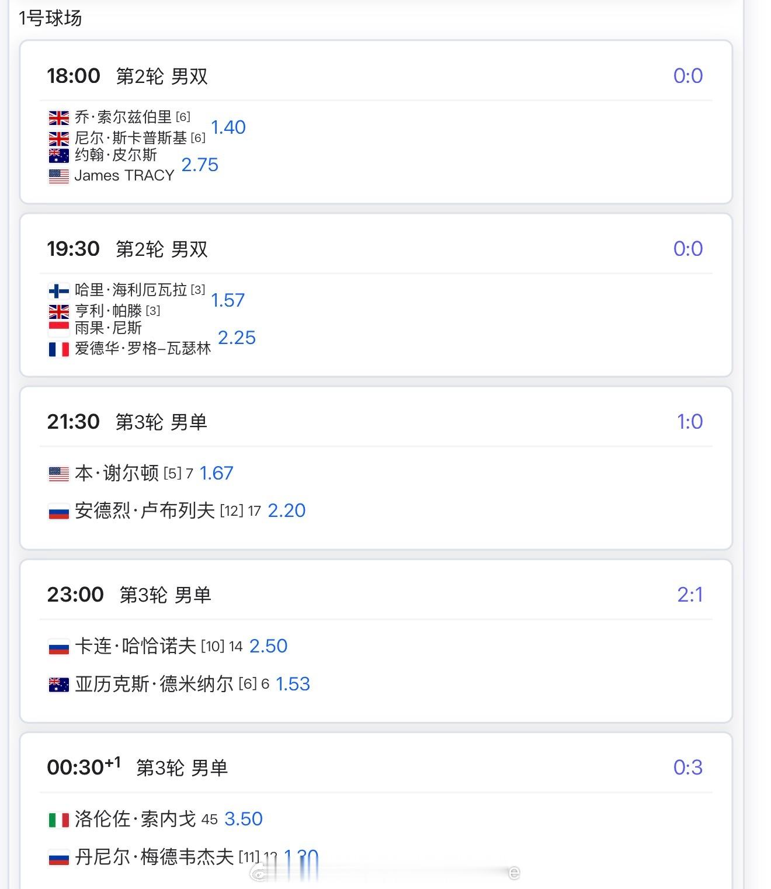Select the 2.75 odds for Peers and Tracy
Screen dimensions: 771x889
[x=200, y=165]
